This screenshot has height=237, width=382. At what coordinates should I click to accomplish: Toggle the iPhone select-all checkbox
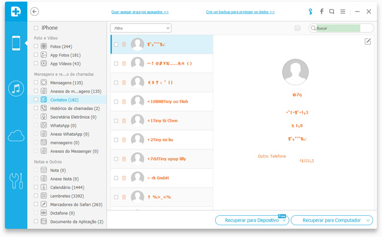tap(36, 28)
